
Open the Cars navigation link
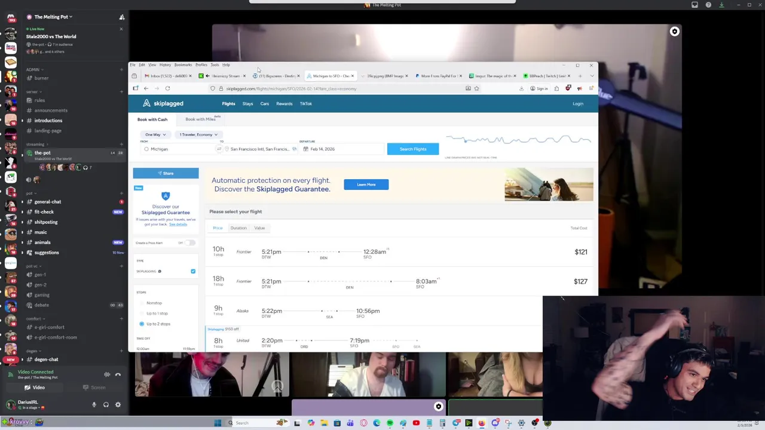tap(264, 104)
